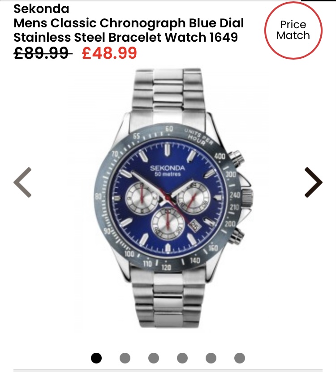Click the tachymeter bezel's 60 marking
This screenshot has width=336, height=372.
(169, 129)
